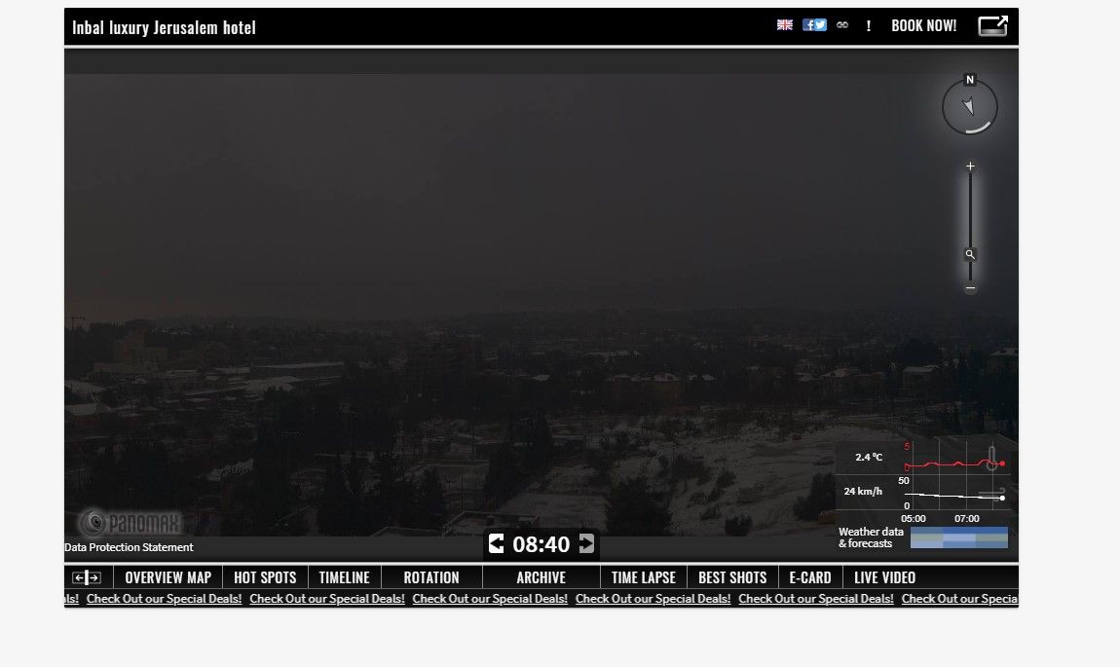Open the fullscreen view icon
The height and width of the screenshot is (667, 1120).
(992, 25)
